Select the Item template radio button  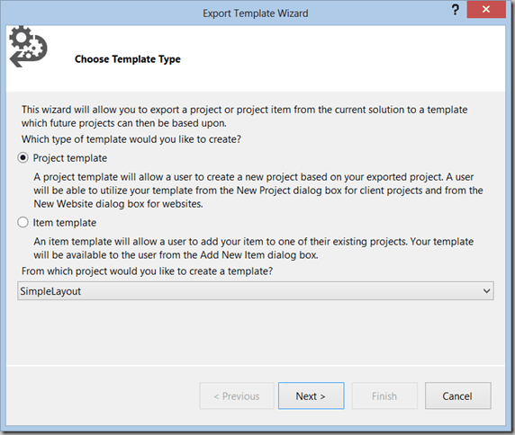(x=23, y=223)
